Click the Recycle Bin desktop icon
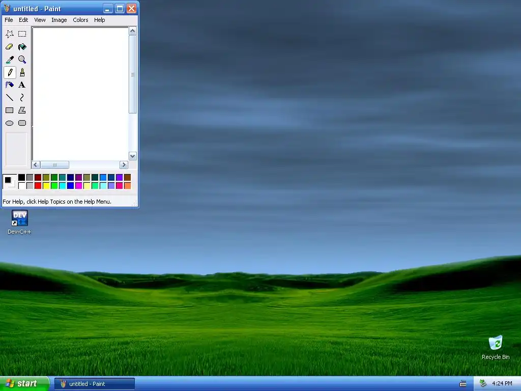 click(x=496, y=347)
